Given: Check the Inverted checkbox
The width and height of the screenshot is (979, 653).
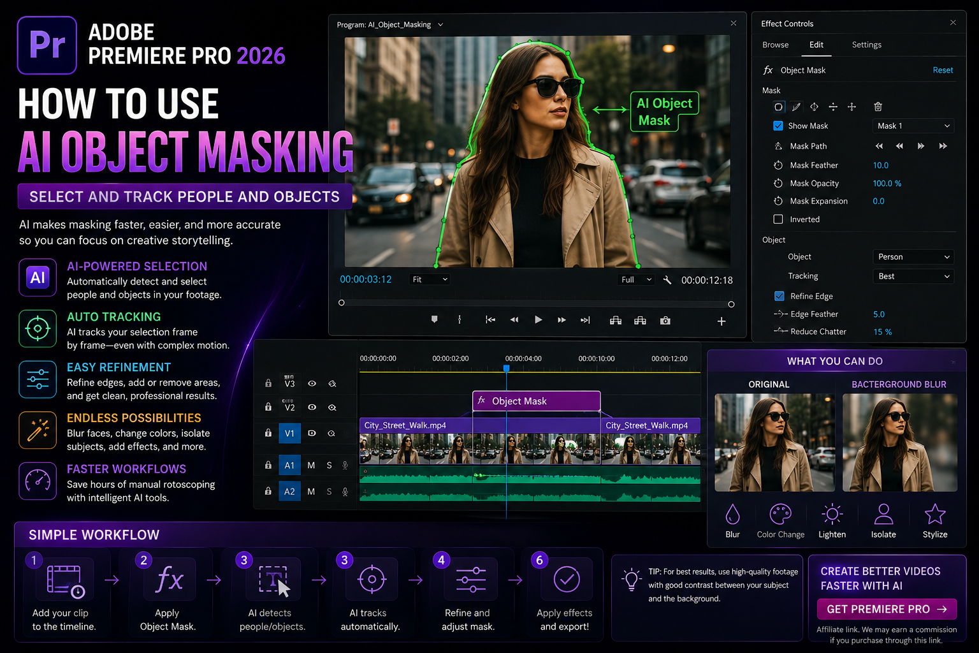Looking at the screenshot, I should (778, 219).
